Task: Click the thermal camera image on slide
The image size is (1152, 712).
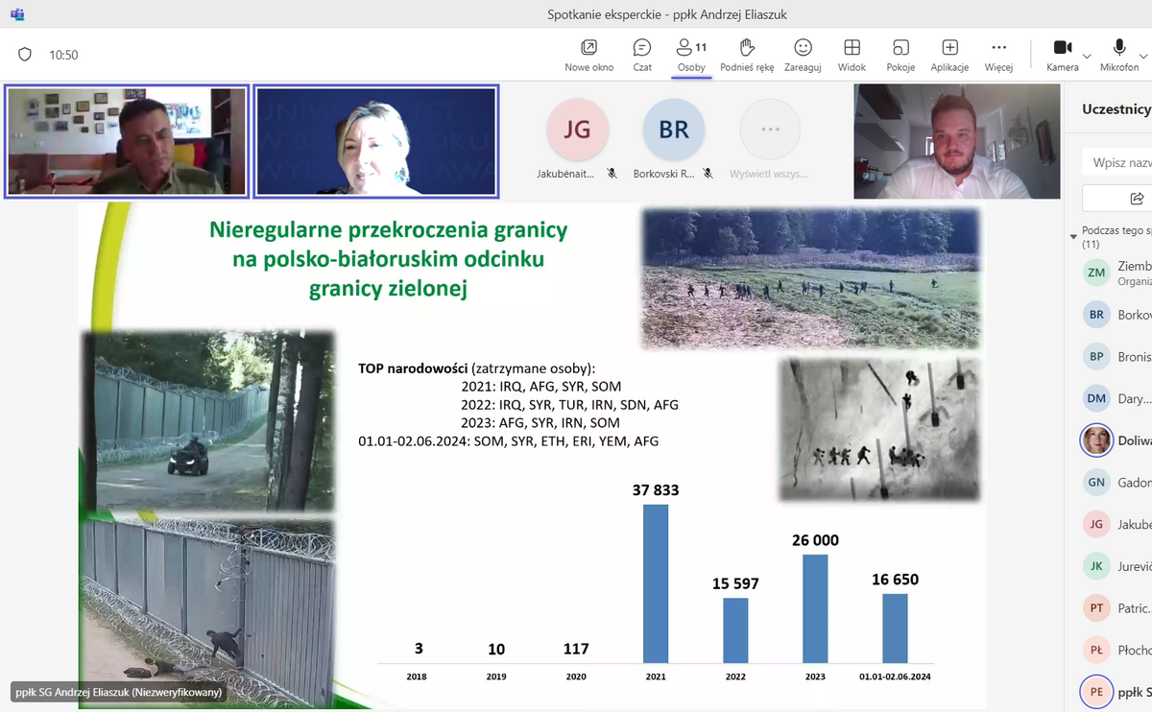Action: tap(878, 429)
